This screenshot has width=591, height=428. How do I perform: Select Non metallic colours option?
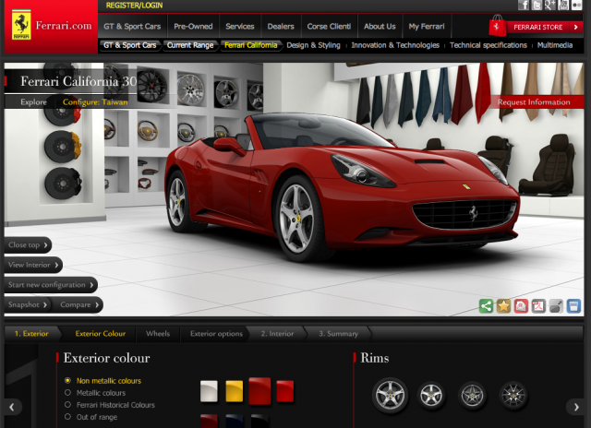[x=103, y=381]
